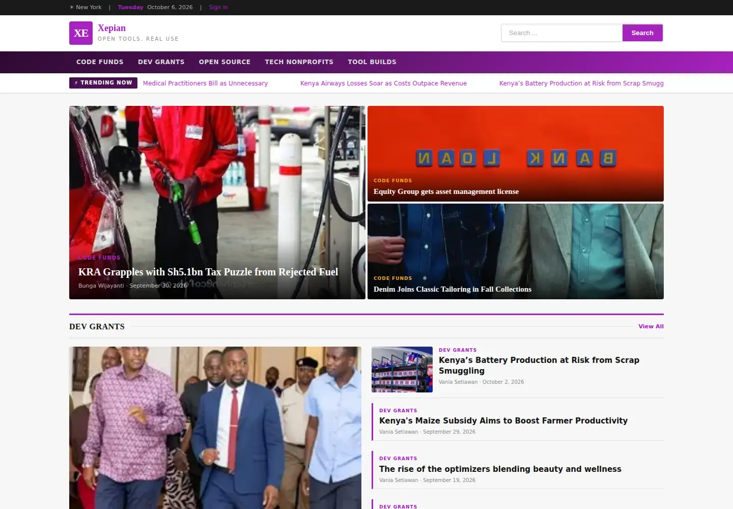This screenshot has width=733, height=509.
Task: Focus the Search input field
Action: tap(562, 33)
